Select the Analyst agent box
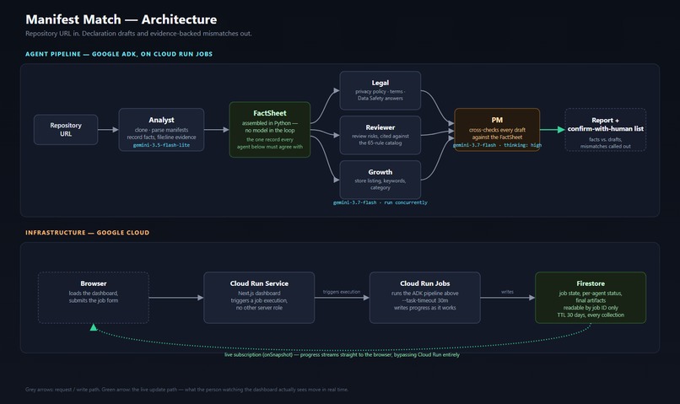Image resolution: width=680 pixels, height=404 pixels. point(161,130)
